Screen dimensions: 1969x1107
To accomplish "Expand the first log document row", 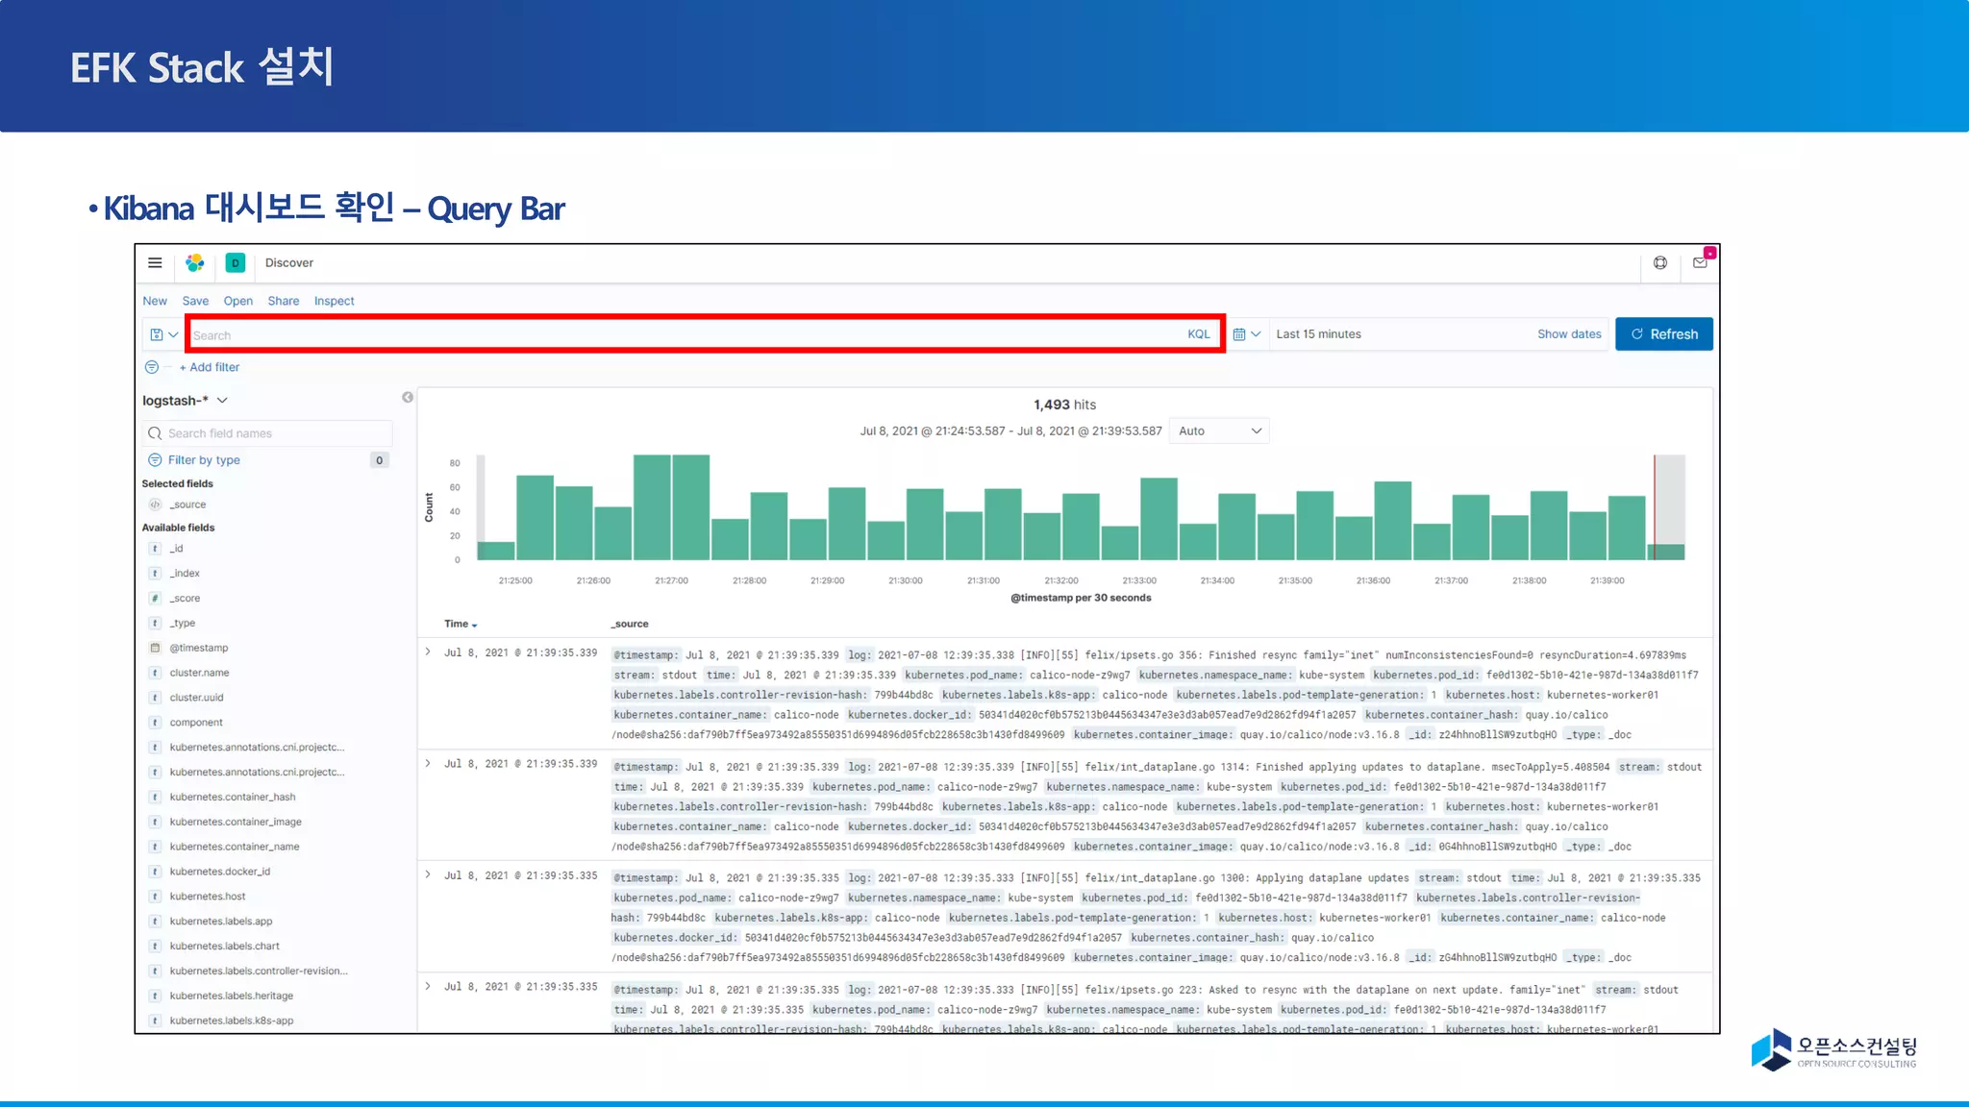I will point(428,652).
